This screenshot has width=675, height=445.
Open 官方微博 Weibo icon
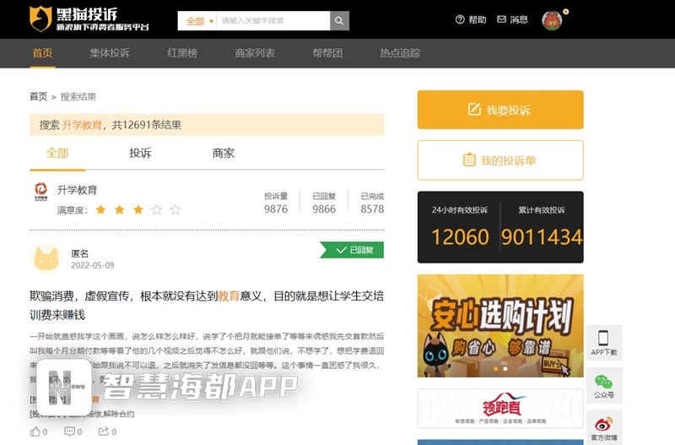point(603,425)
